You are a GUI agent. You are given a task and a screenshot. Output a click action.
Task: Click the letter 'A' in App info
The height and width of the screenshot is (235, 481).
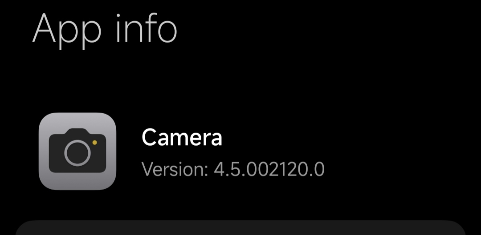(44, 28)
